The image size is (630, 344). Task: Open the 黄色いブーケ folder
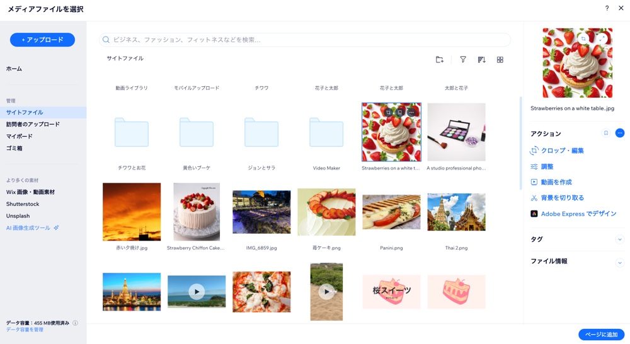[x=197, y=132]
